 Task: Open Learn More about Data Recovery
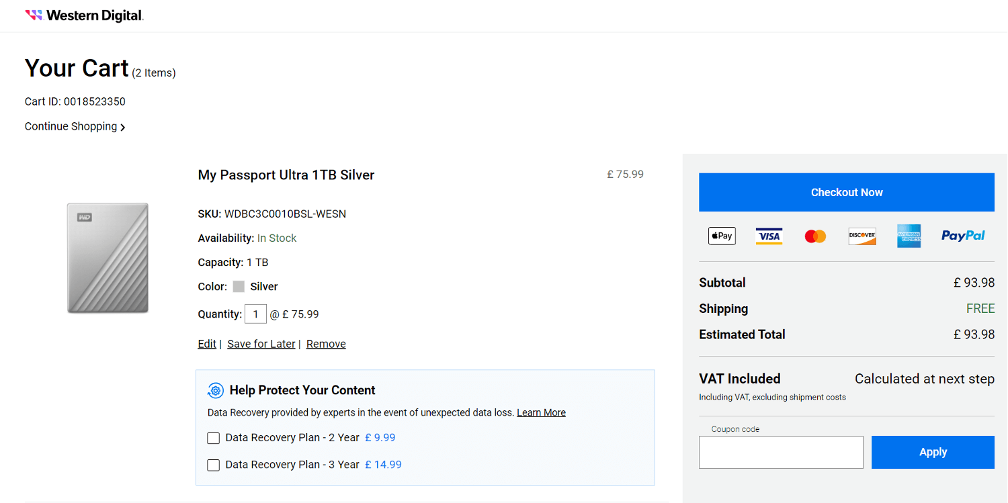coord(541,412)
